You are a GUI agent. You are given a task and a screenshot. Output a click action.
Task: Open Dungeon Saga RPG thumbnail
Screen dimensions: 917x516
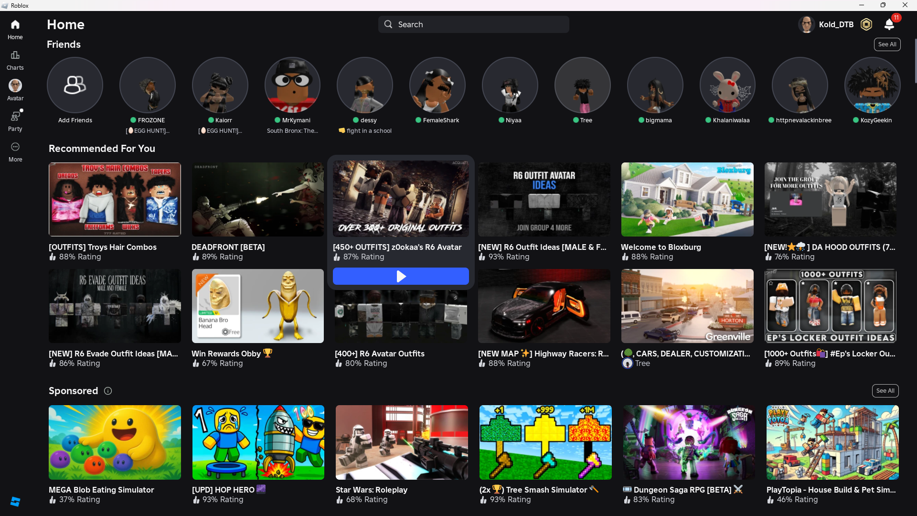689,442
